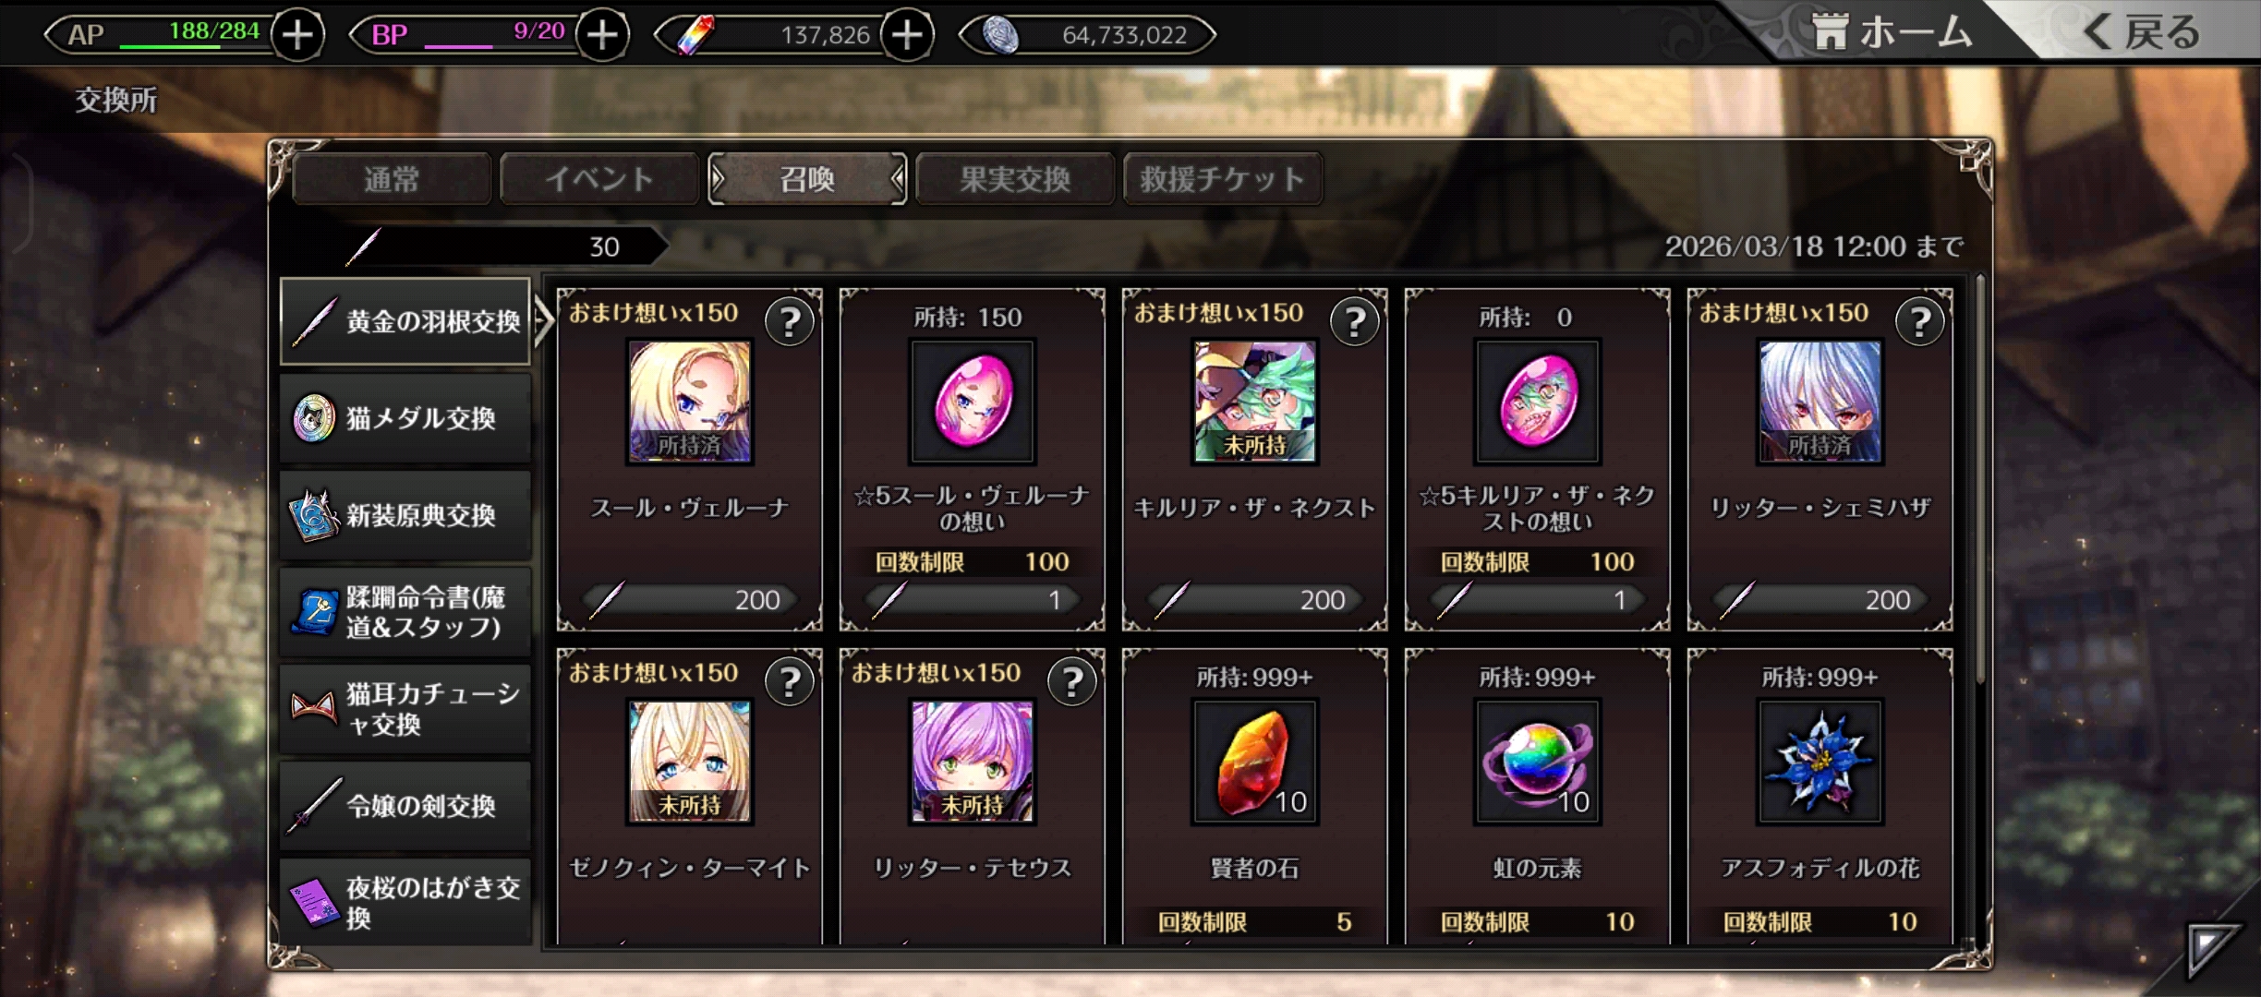Select the 賢者の石 item icon

1254,762
